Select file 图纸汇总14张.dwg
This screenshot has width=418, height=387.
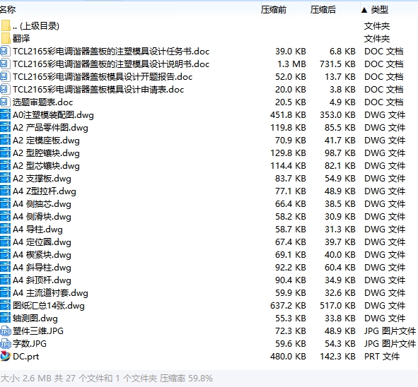coord(49,306)
